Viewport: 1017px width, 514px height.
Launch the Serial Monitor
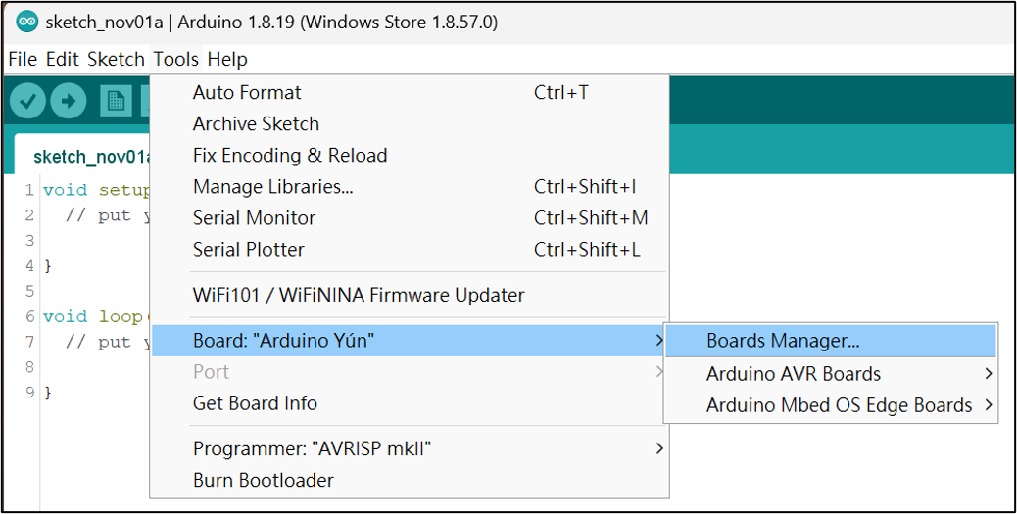(254, 218)
